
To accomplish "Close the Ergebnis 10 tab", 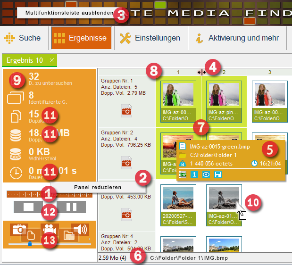I will coord(52,60).
